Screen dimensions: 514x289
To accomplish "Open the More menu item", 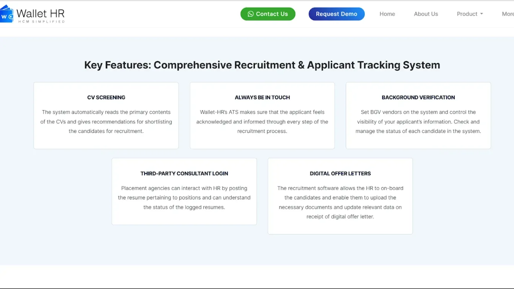I will [508, 14].
